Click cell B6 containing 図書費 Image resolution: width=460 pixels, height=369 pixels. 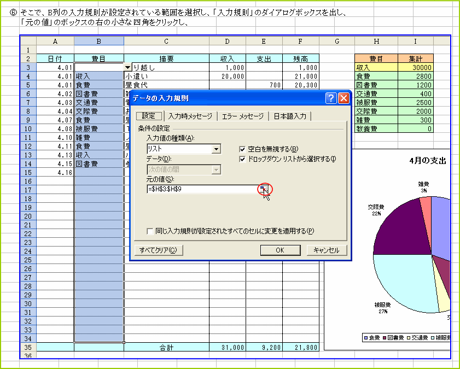99,94
